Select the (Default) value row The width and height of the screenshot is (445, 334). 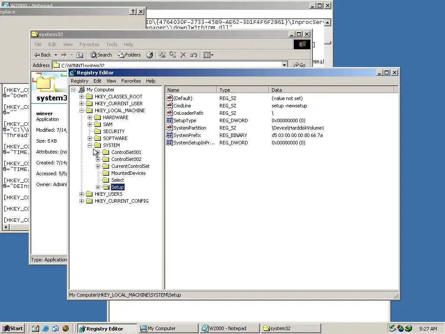[183, 98]
